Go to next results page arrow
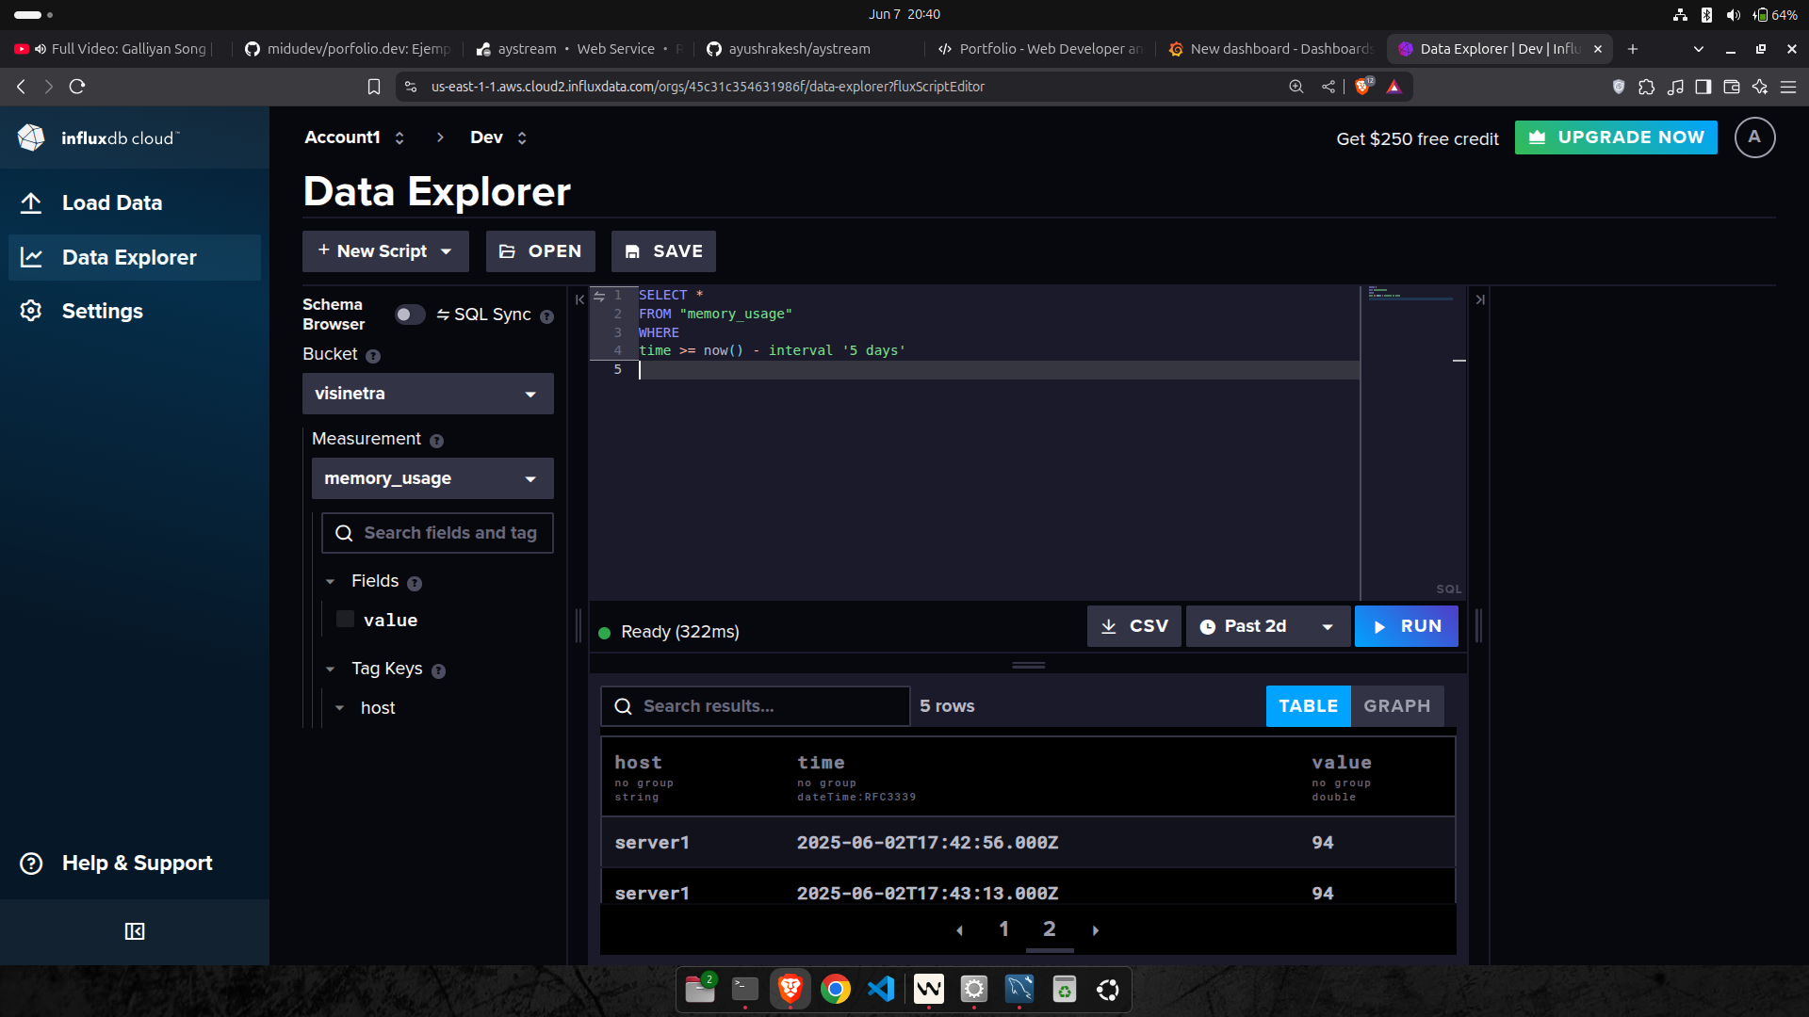Viewport: 1809px width, 1017px height. click(1095, 930)
